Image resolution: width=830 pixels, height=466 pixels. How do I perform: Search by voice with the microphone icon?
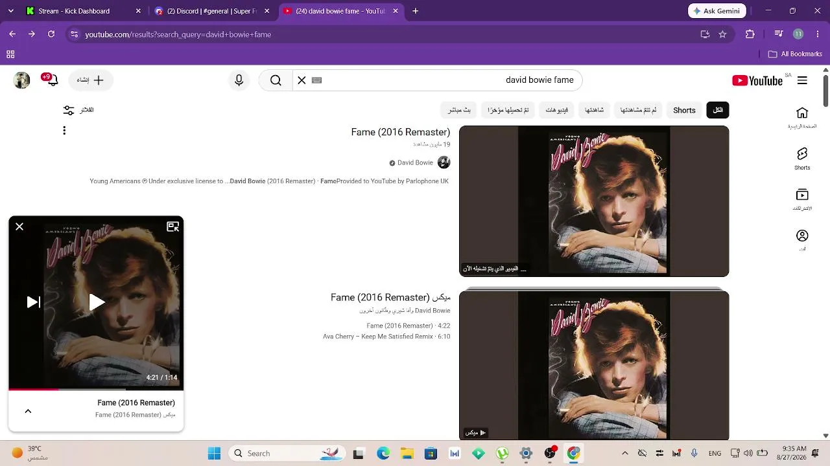239,80
